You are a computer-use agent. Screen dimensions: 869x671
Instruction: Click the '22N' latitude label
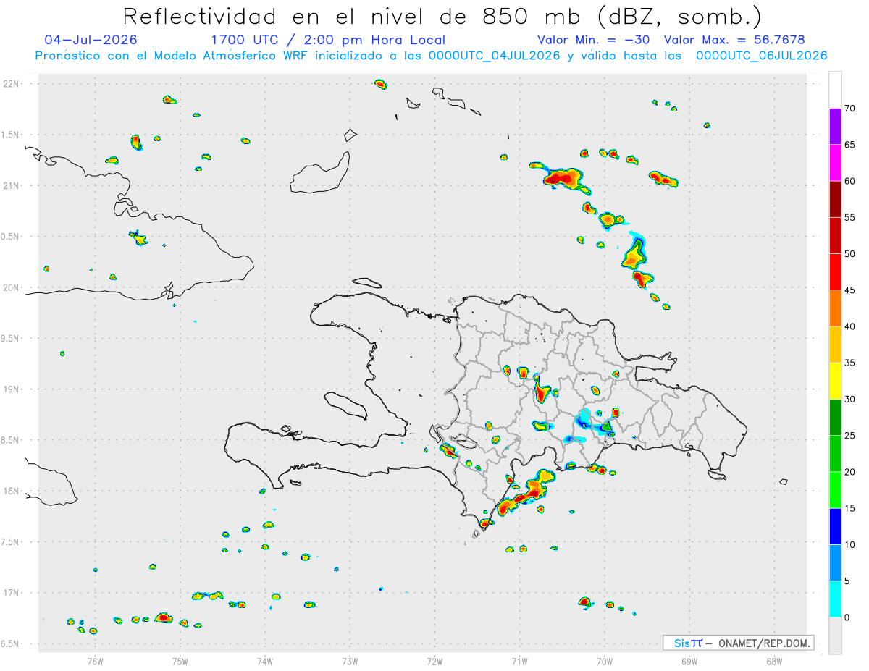click(x=12, y=84)
